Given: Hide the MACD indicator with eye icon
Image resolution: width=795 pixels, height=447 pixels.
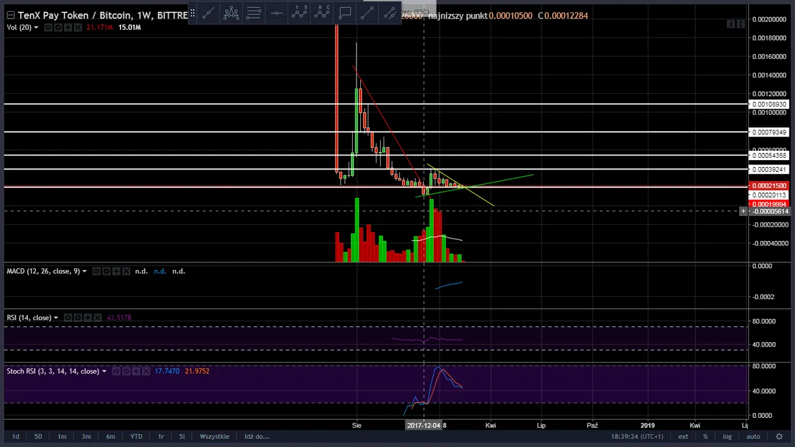Looking at the screenshot, I should tap(96, 271).
